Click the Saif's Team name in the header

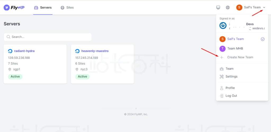coord(252,7)
